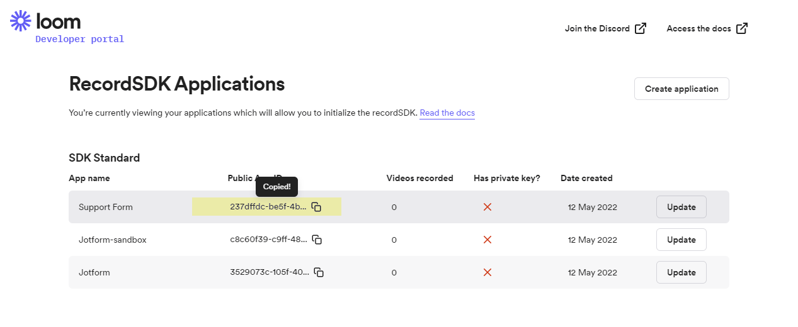Update the Jotform-sandbox application
This screenshot has width=798, height=327.
pos(681,240)
